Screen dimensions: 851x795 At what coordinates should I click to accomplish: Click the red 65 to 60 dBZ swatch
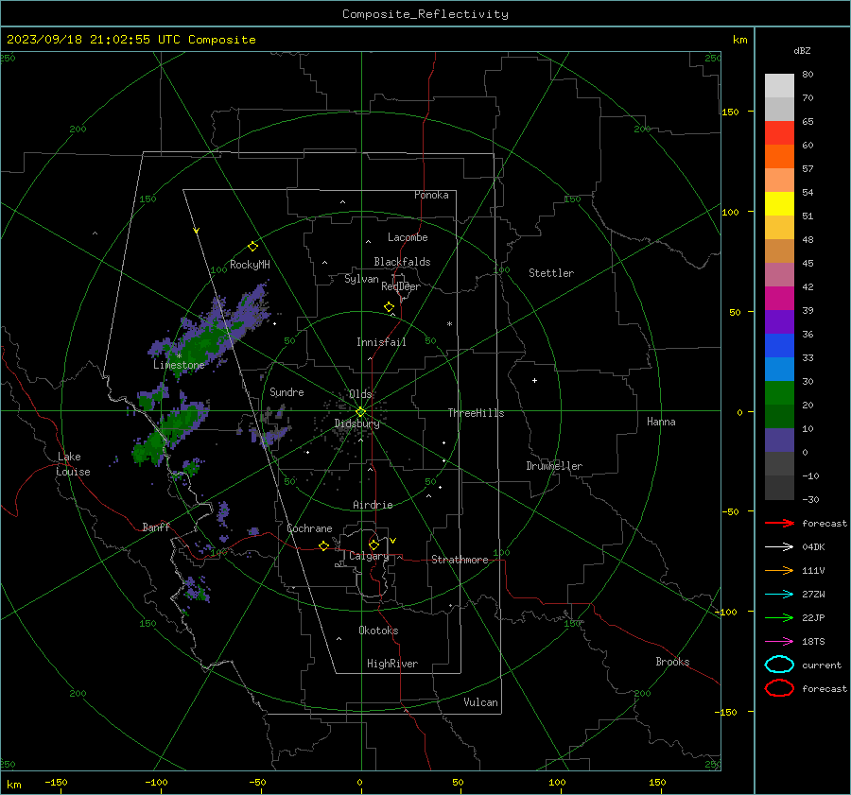[779, 132]
